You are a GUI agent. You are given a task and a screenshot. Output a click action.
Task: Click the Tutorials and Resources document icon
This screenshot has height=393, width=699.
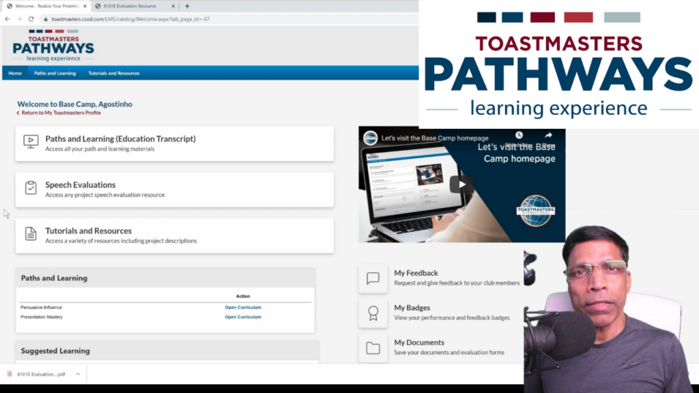point(31,233)
